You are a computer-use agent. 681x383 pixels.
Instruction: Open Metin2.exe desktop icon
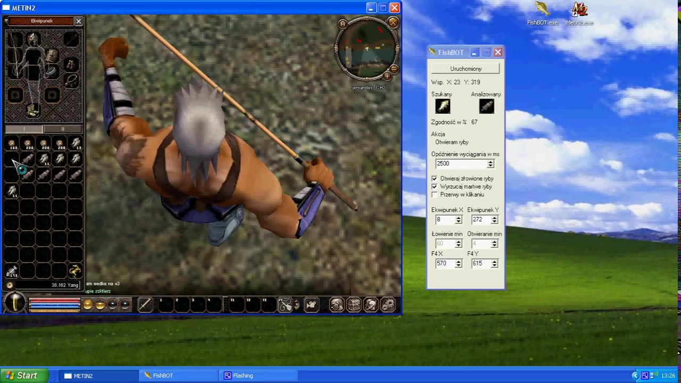pyautogui.click(x=579, y=14)
